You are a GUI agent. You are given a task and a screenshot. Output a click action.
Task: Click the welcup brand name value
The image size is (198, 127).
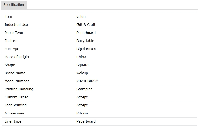pos(82,73)
